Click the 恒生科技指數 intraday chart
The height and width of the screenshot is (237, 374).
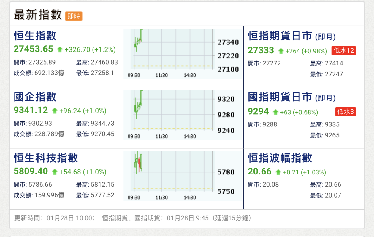click(182, 176)
